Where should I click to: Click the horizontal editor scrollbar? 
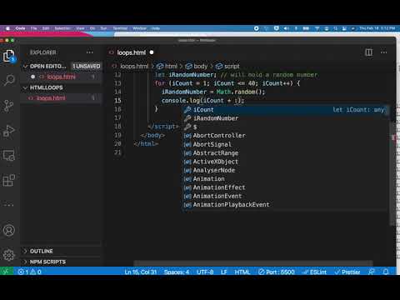tap(252, 262)
